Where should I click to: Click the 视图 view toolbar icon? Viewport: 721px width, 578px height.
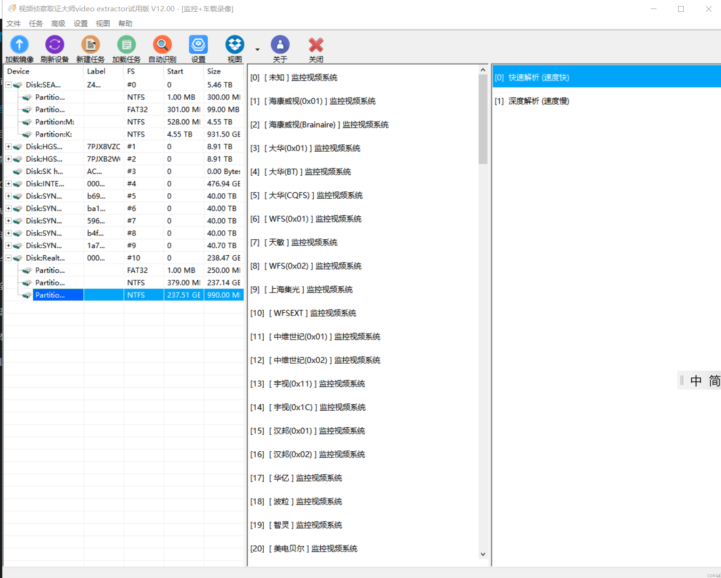click(235, 45)
